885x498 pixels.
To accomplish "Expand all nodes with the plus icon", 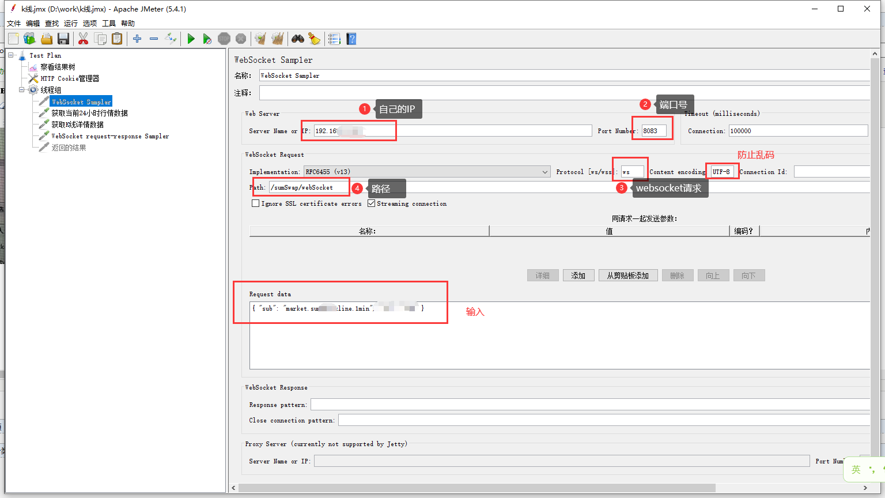I will tap(137, 39).
